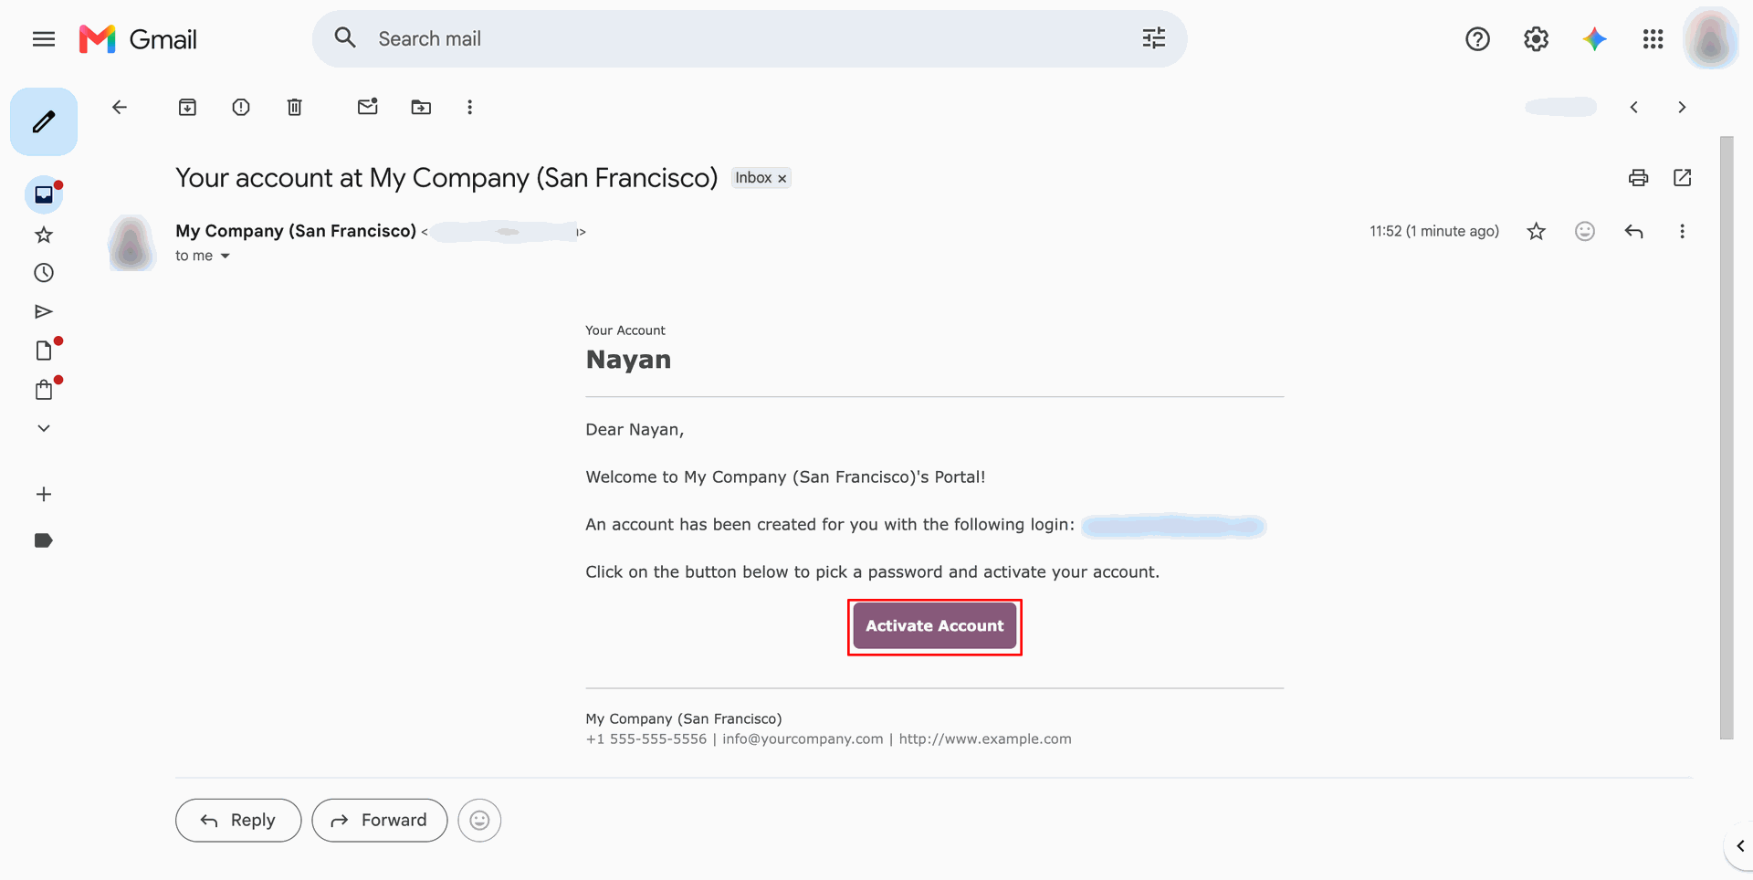Show search options filter icon

tap(1154, 38)
